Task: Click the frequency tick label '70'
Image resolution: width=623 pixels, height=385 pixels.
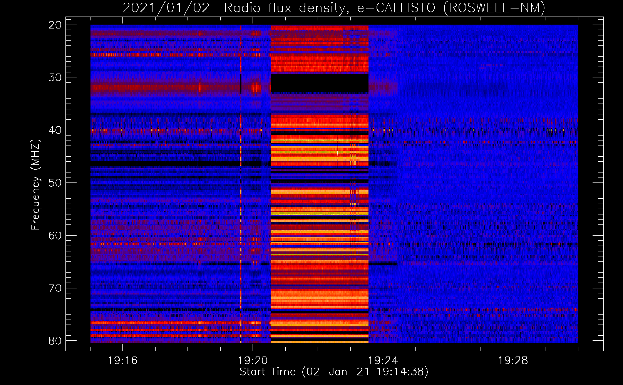Action: 55,288
